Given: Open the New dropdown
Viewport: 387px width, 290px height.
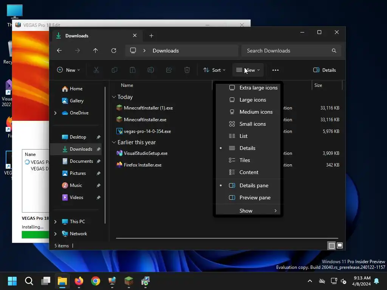Looking at the screenshot, I should click(x=69, y=70).
